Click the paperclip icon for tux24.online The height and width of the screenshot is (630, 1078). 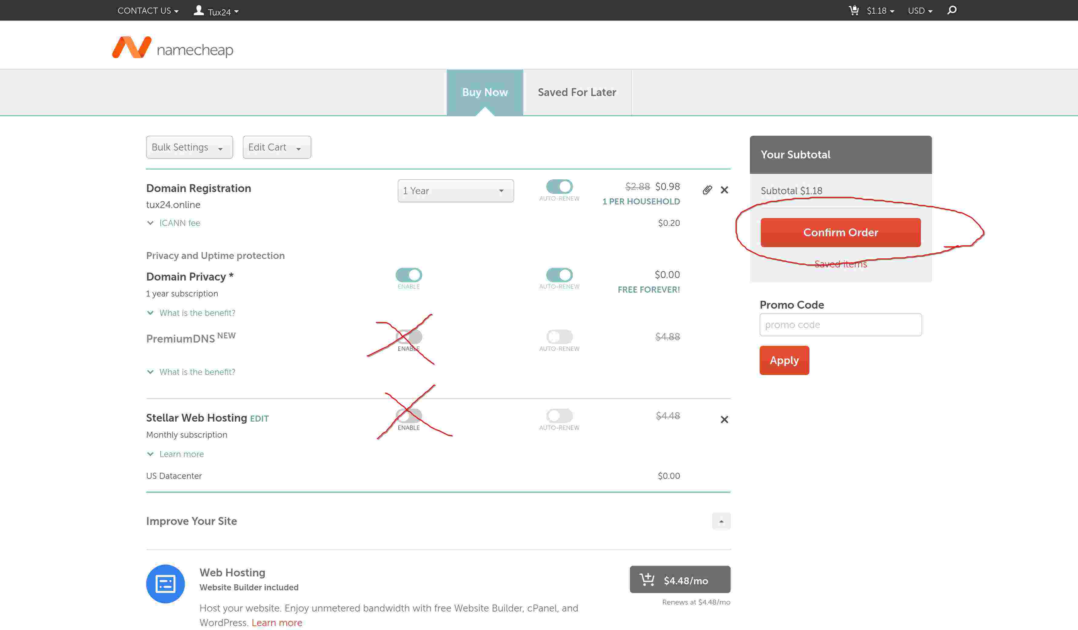pyautogui.click(x=707, y=190)
